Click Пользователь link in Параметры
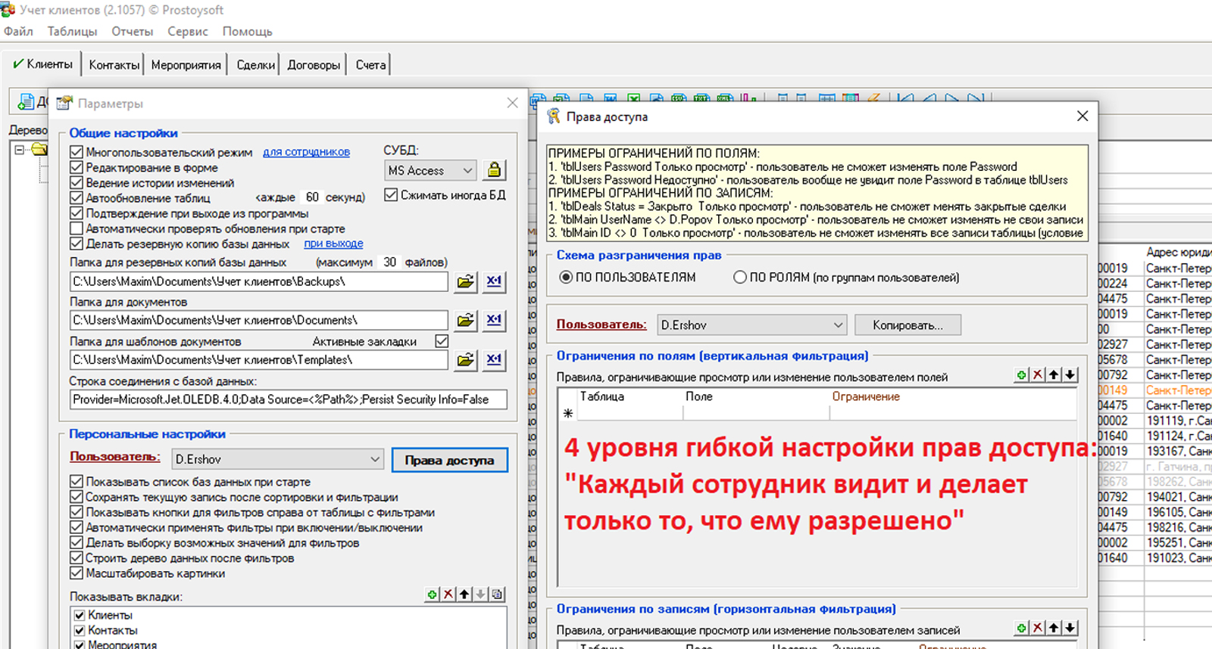 click(115, 457)
